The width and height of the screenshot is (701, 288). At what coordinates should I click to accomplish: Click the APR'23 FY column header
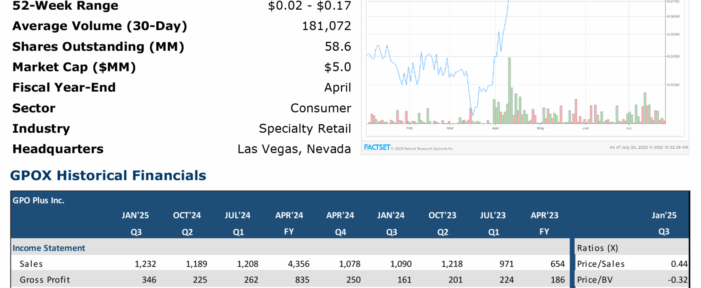pos(544,223)
